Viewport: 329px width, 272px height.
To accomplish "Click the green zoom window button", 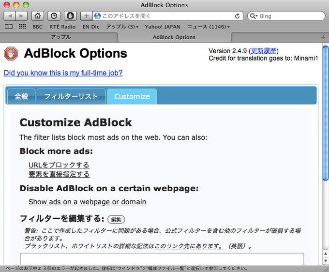I will 26,5.
